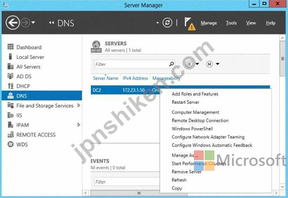Choose Windows PowerShell from context menu

[x=192, y=129]
